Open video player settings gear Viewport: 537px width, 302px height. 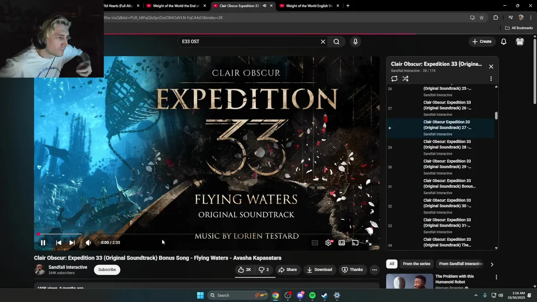point(328,242)
